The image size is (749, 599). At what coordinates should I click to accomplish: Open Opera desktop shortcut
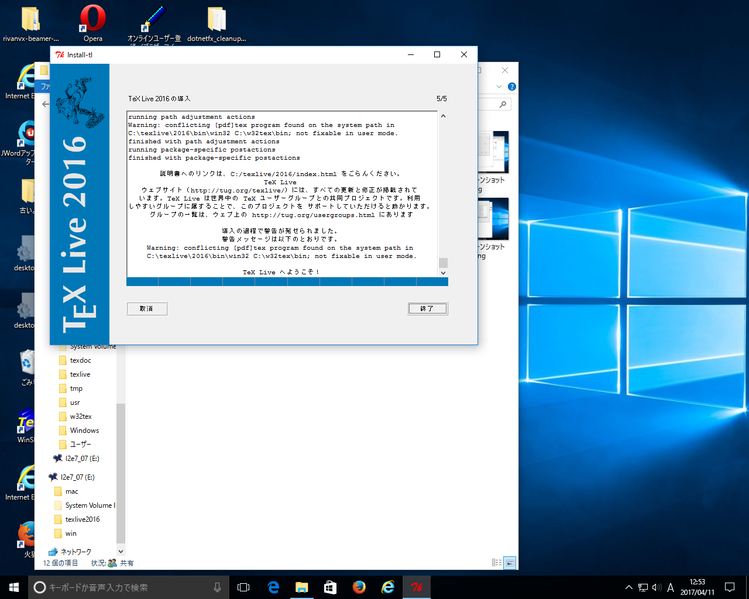(93, 23)
